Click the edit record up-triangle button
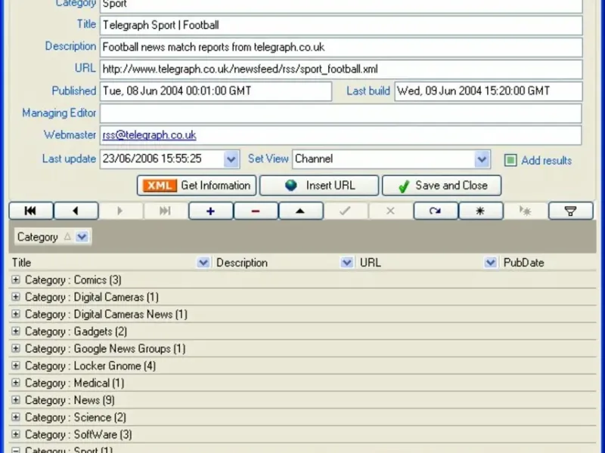This screenshot has height=453, width=605. click(x=300, y=211)
